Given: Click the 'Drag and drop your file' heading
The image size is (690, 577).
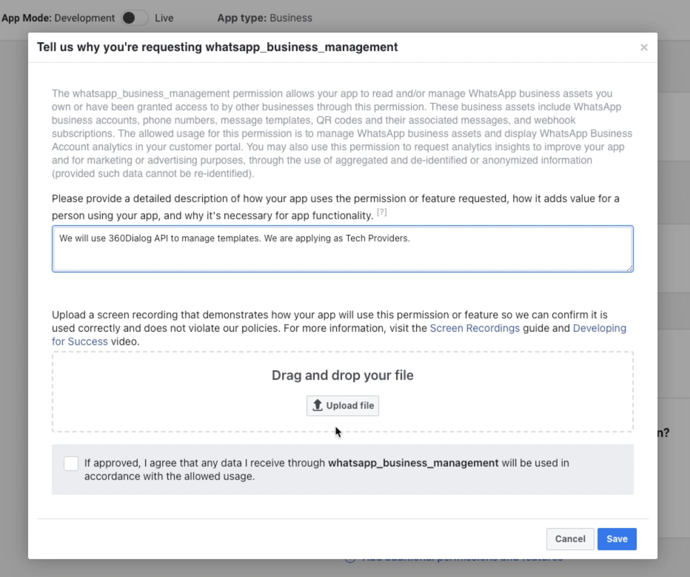Looking at the screenshot, I should coord(342,375).
